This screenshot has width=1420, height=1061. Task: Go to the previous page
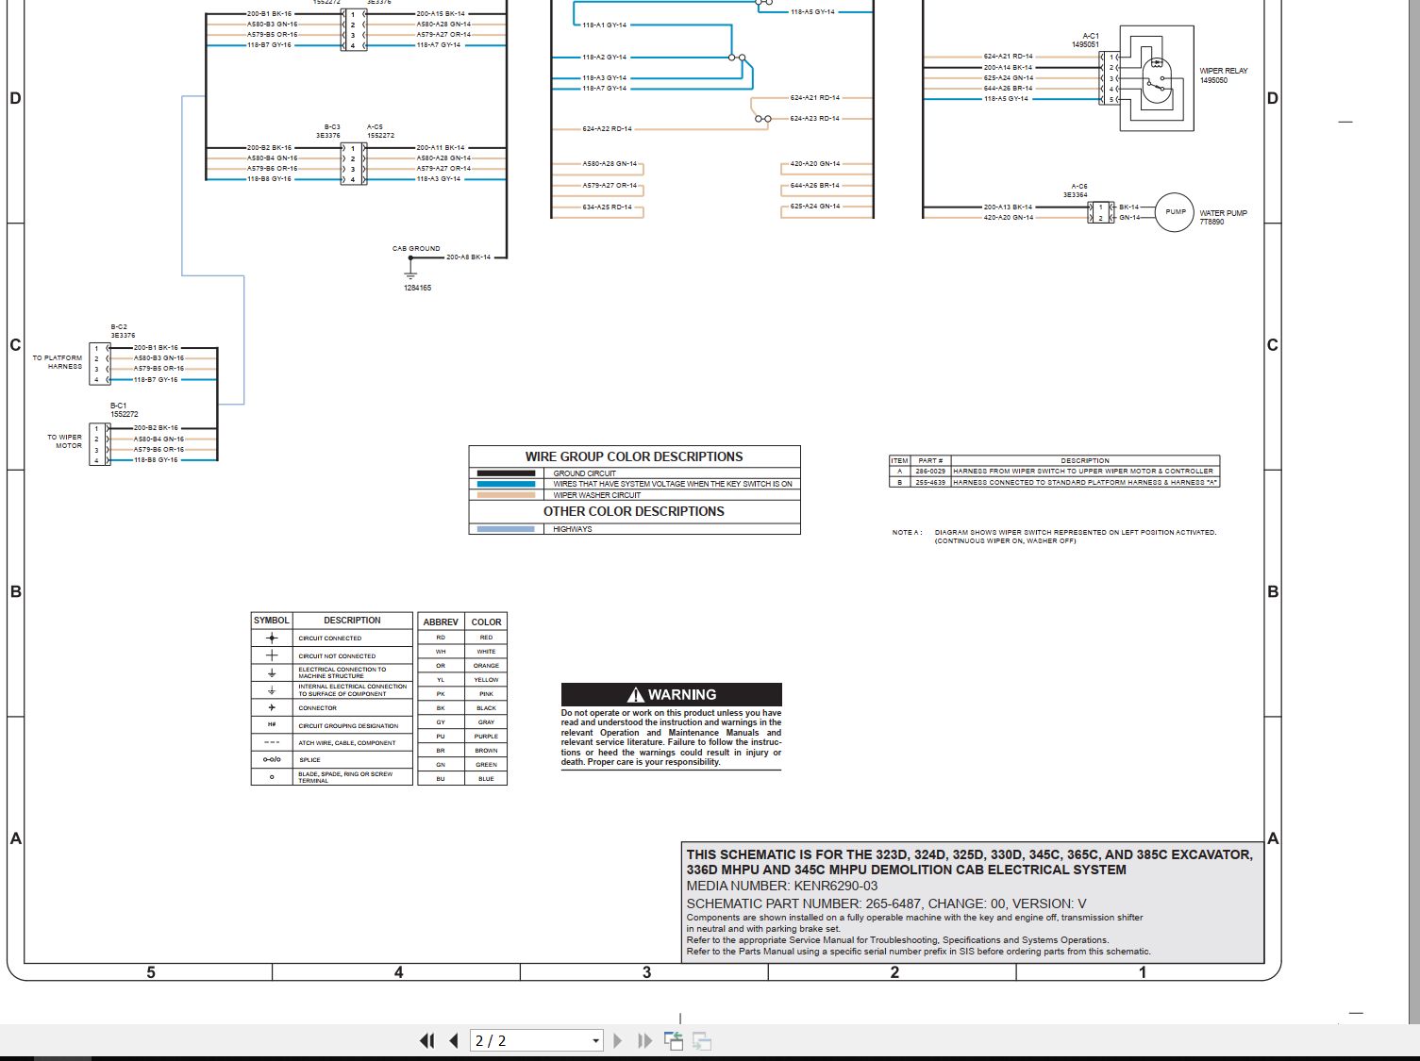(454, 1040)
